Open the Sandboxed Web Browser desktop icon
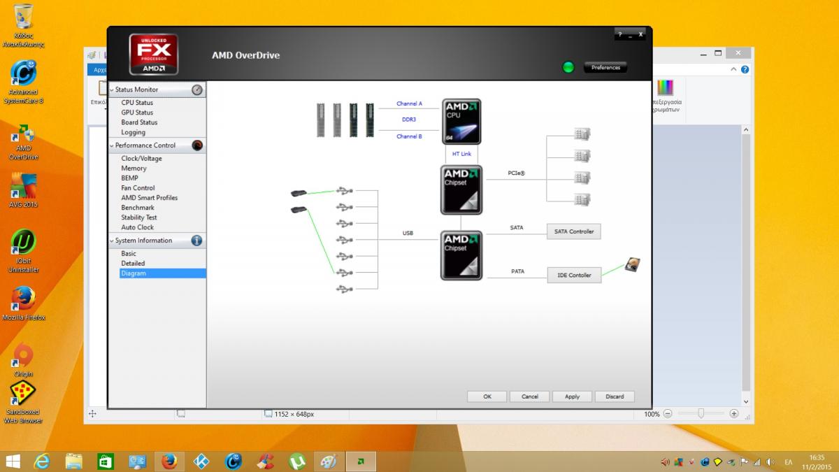Viewport: 839px width, 472px height. pos(24,403)
